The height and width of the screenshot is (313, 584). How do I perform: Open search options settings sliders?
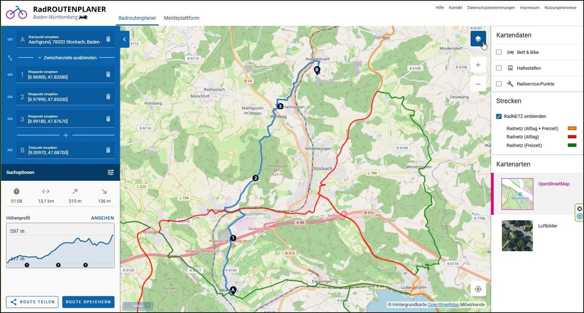110,172
